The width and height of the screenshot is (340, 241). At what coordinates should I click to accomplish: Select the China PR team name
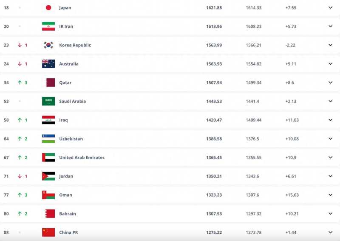68,232
